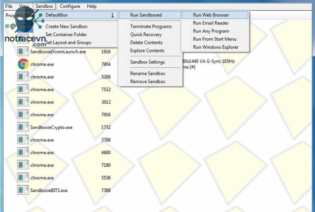Screen dimensions: 315x212
Task: Click PID value 7904
Action: (x=106, y=64)
